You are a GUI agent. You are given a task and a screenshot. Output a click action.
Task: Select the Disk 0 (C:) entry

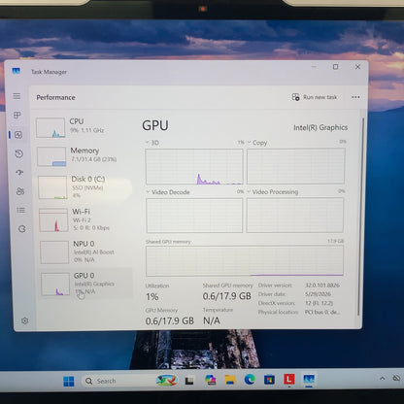(x=84, y=187)
